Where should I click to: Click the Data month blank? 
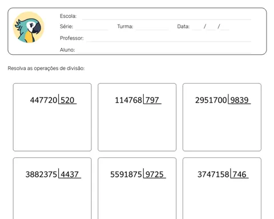pos(211,30)
